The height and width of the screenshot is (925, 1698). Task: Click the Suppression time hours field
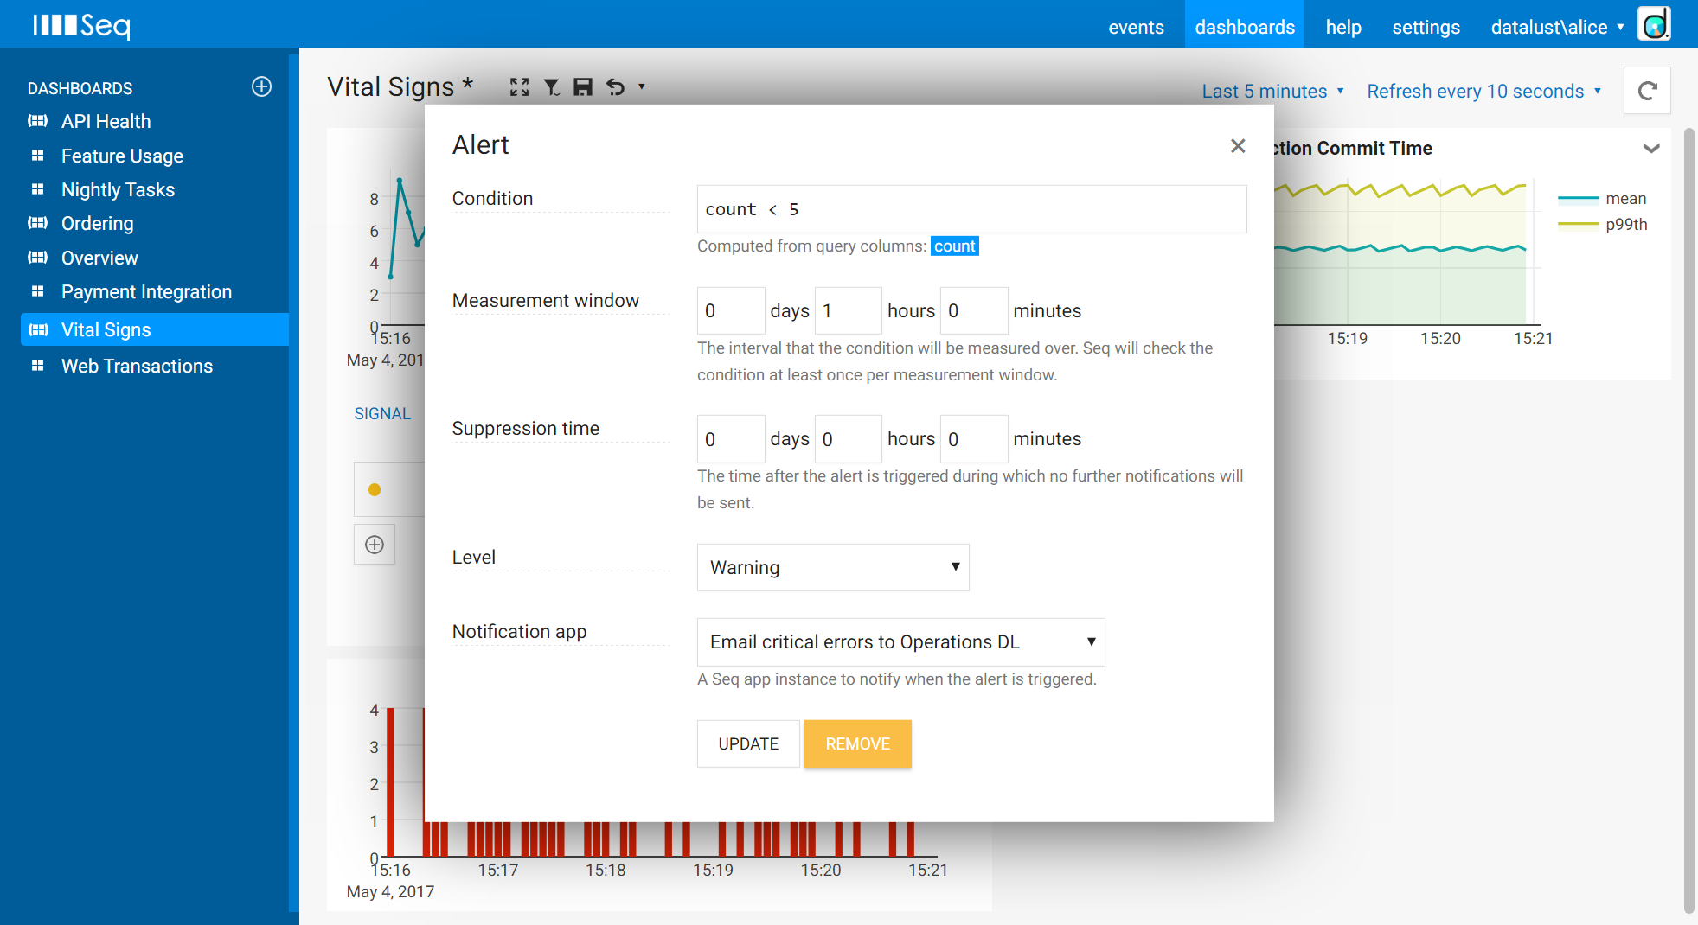click(x=848, y=438)
